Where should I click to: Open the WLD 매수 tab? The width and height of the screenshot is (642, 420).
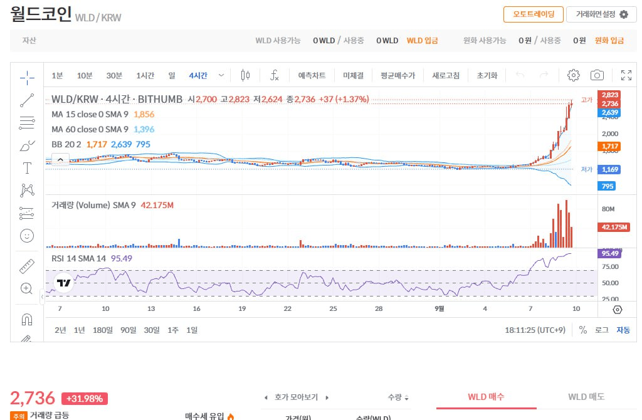(487, 397)
